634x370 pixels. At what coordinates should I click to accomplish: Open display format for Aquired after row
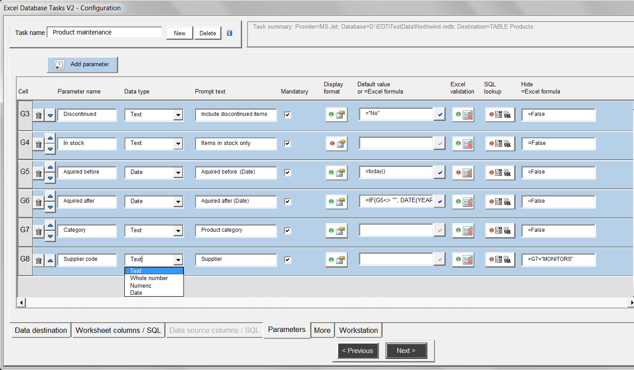pyautogui.click(x=336, y=202)
